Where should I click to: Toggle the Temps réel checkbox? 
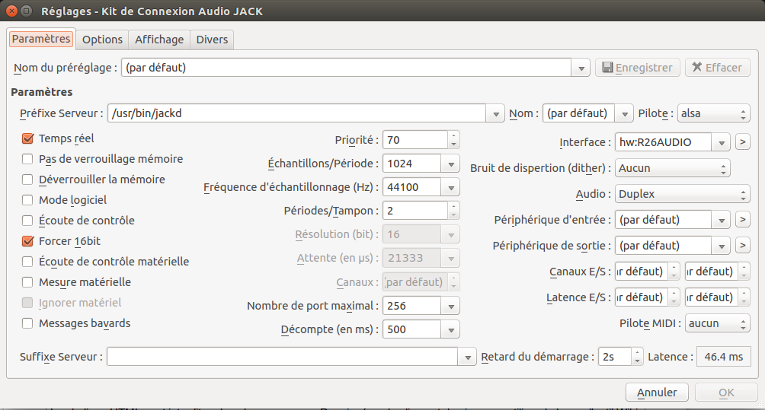[27, 138]
